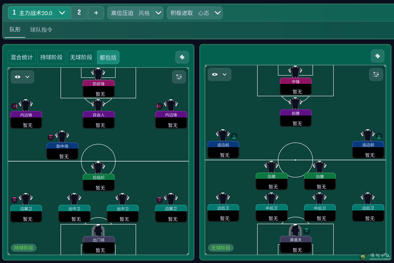This screenshot has width=394, height=263.
Task: Toggle the eye visibility on the left pitch
Action: click(x=18, y=77)
